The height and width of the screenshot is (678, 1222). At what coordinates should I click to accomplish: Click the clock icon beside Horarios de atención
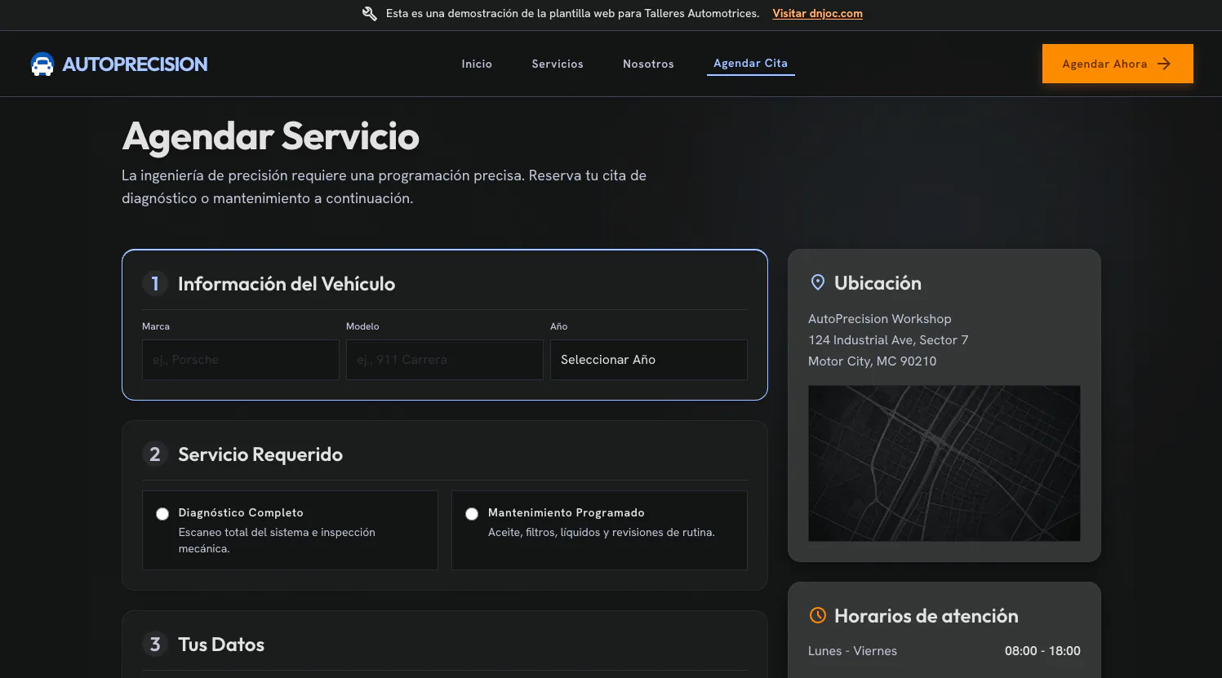point(817,616)
